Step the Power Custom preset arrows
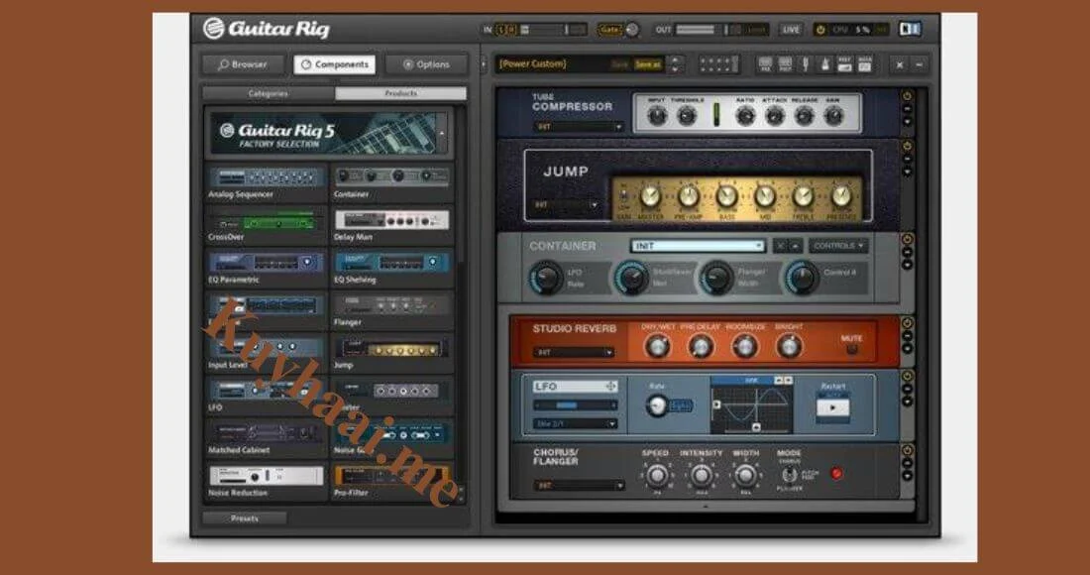 pos(674,64)
